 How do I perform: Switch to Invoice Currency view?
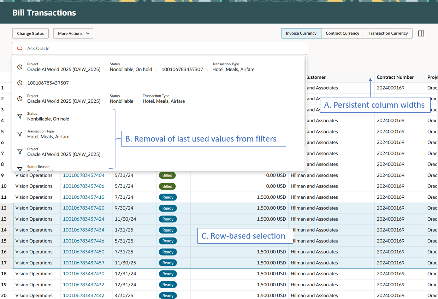pos(301,34)
